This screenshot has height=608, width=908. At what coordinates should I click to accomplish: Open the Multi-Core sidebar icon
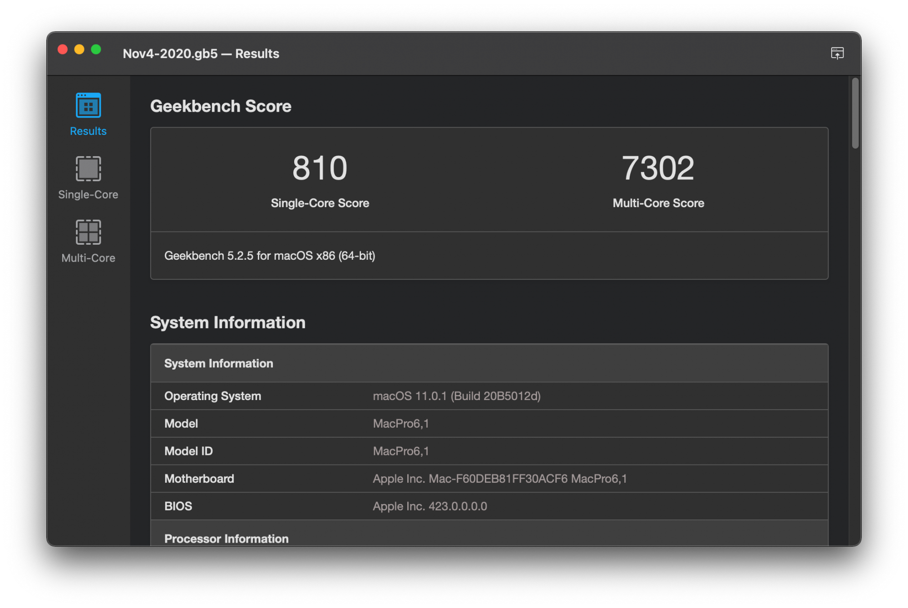[x=88, y=232]
